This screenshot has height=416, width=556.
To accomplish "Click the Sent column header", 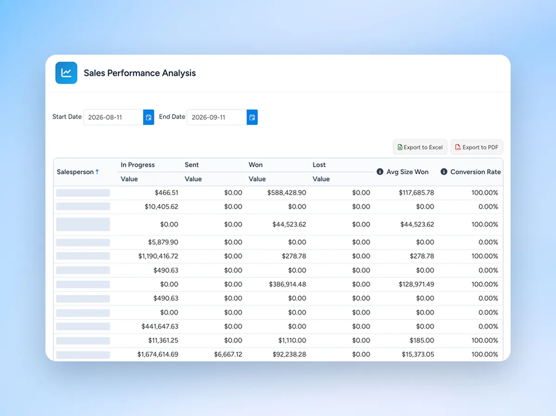I will pos(192,165).
